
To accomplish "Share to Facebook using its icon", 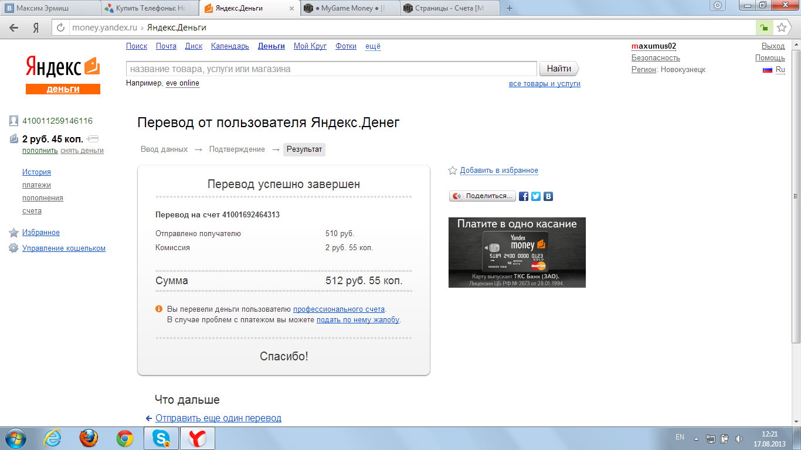I will (524, 196).
